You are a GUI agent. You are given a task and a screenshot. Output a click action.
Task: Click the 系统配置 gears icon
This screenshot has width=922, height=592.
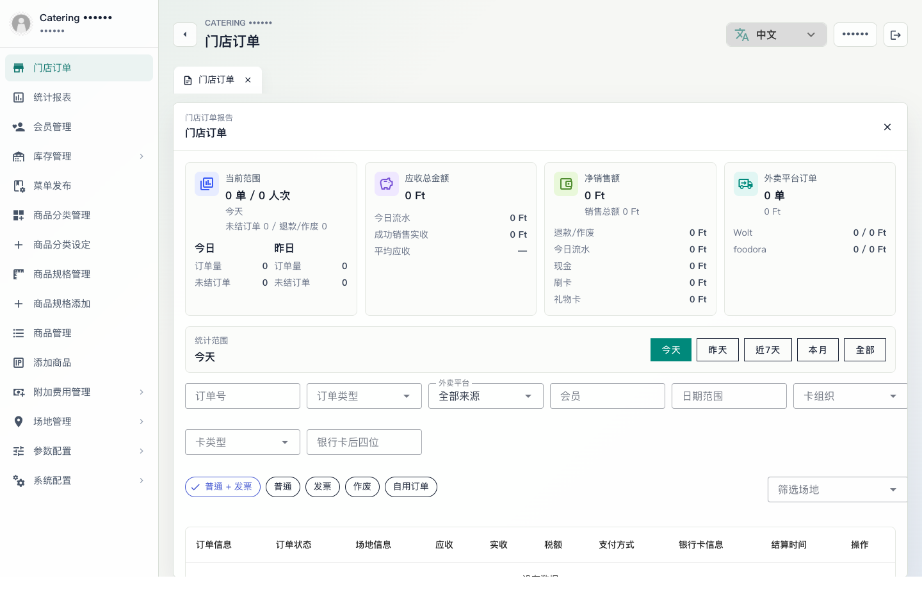click(x=19, y=481)
